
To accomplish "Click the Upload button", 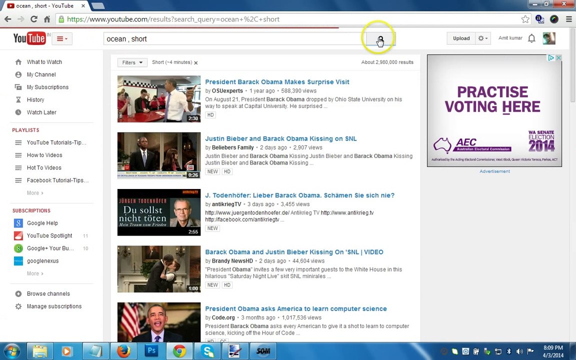I will point(461,38).
